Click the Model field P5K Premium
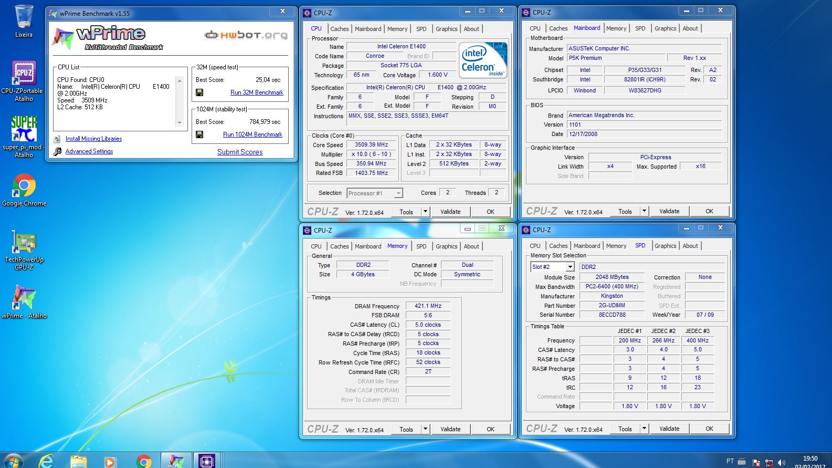832x468 pixels. 616,58
